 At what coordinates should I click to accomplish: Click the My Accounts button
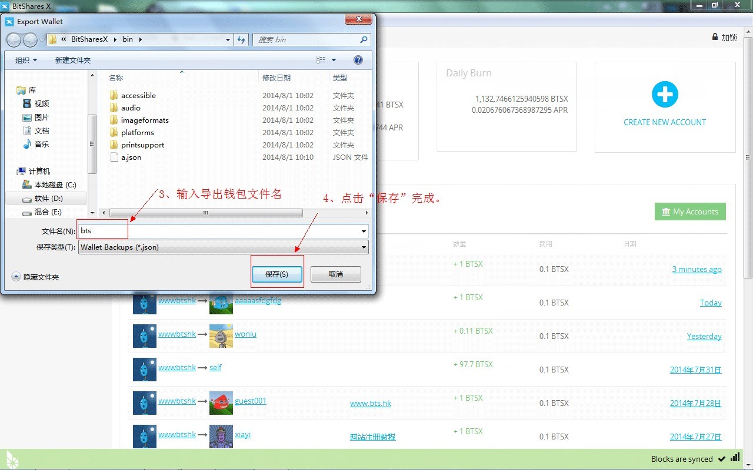point(689,211)
